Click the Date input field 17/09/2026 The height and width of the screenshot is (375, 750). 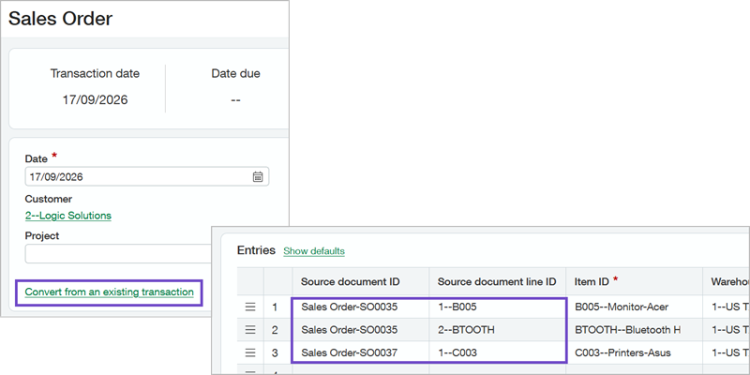click(147, 176)
